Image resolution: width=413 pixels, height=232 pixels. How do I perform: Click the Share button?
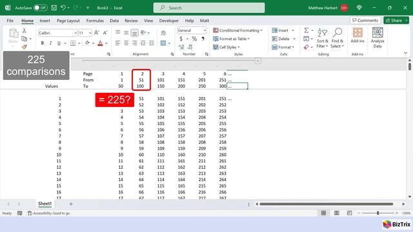396,20
